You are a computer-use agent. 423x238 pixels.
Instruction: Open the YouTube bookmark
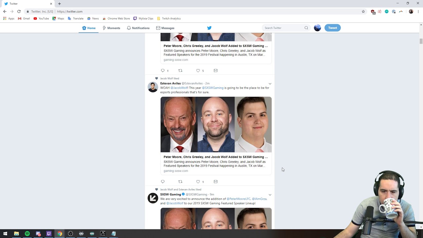[41, 19]
